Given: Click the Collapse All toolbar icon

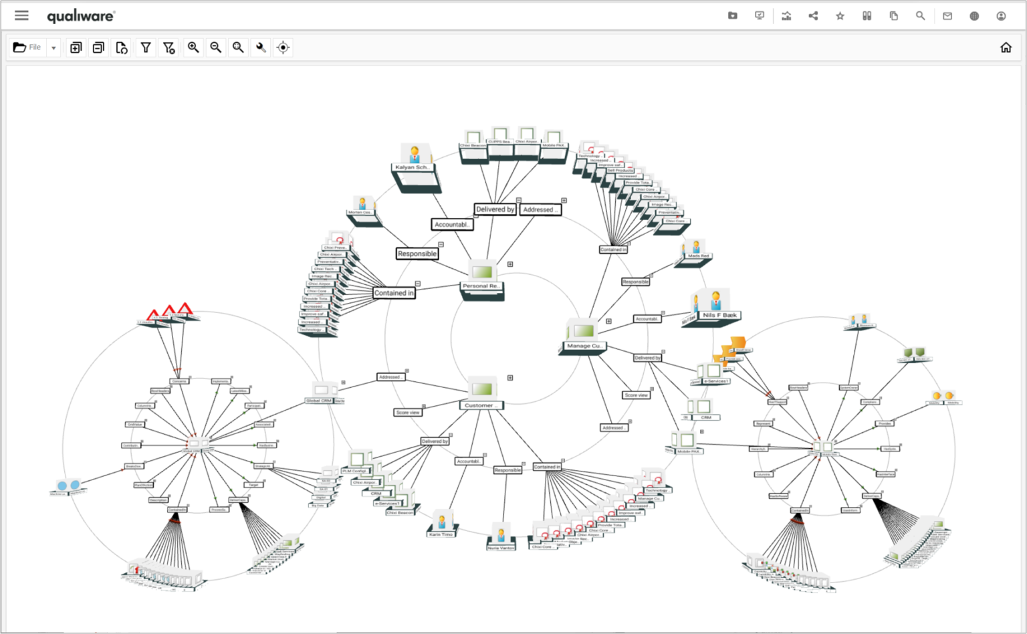Looking at the screenshot, I should [98, 47].
